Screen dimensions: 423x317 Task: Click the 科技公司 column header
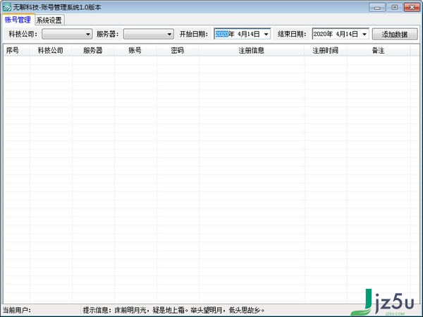pyautogui.click(x=51, y=51)
